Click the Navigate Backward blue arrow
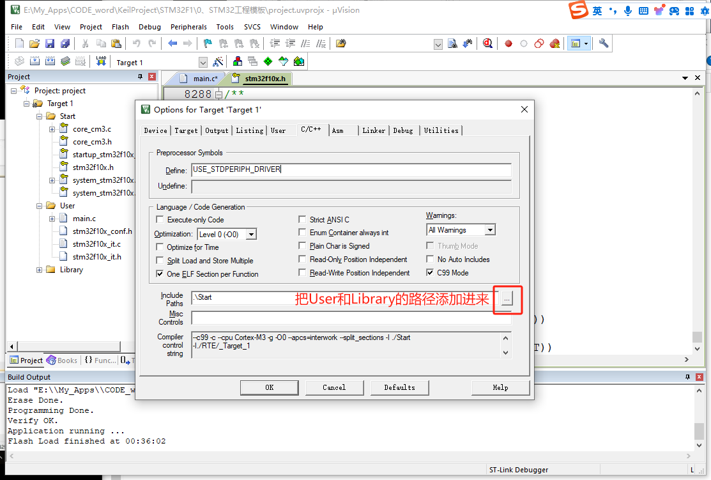This screenshot has height=480, width=711. click(x=172, y=43)
